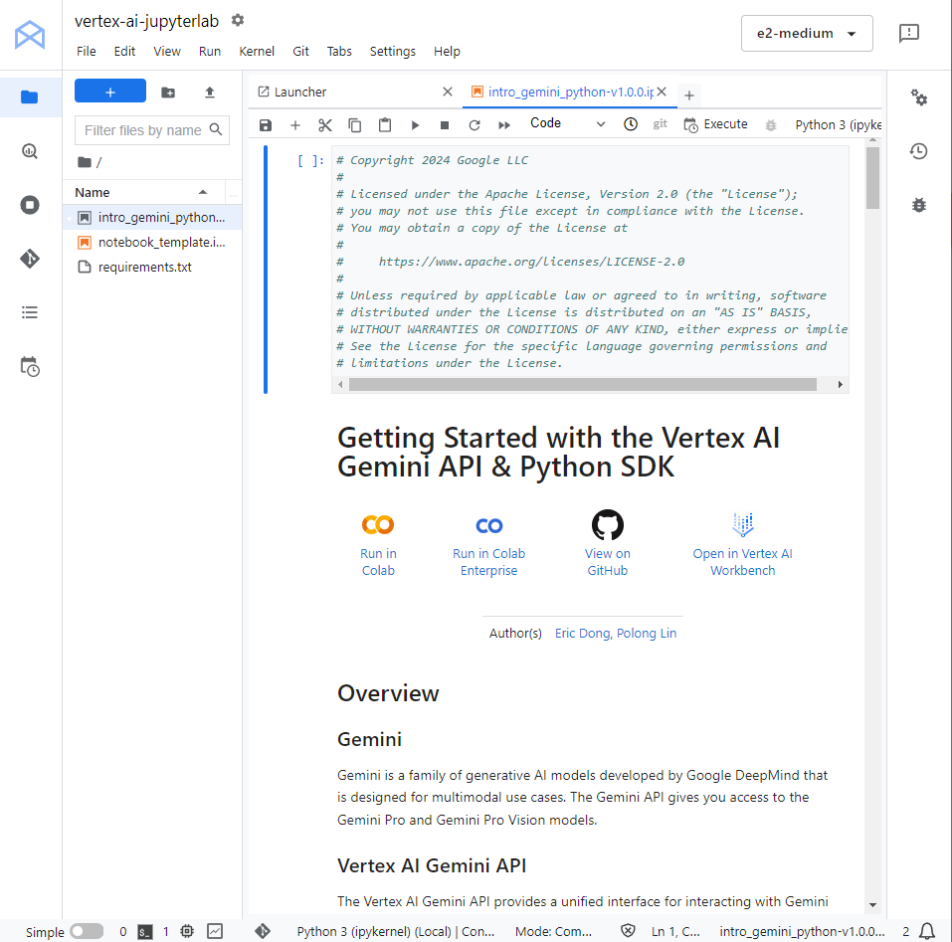
Task: Open the BigQuery search sidebar icon
Action: 29,151
